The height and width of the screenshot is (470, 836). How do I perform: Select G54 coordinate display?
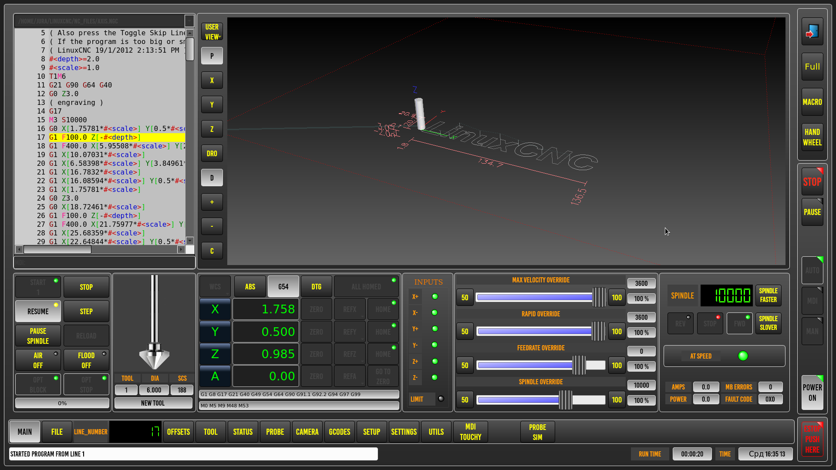click(283, 287)
